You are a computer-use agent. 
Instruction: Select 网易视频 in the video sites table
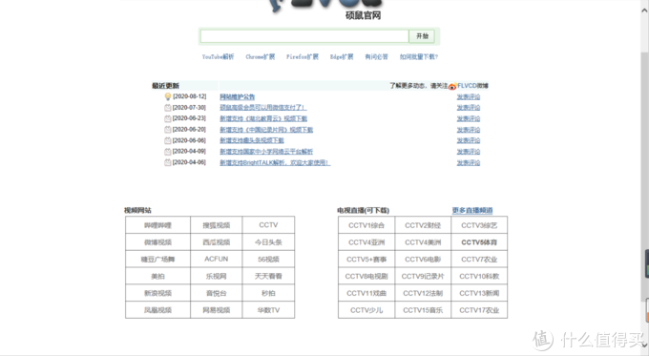coord(216,310)
